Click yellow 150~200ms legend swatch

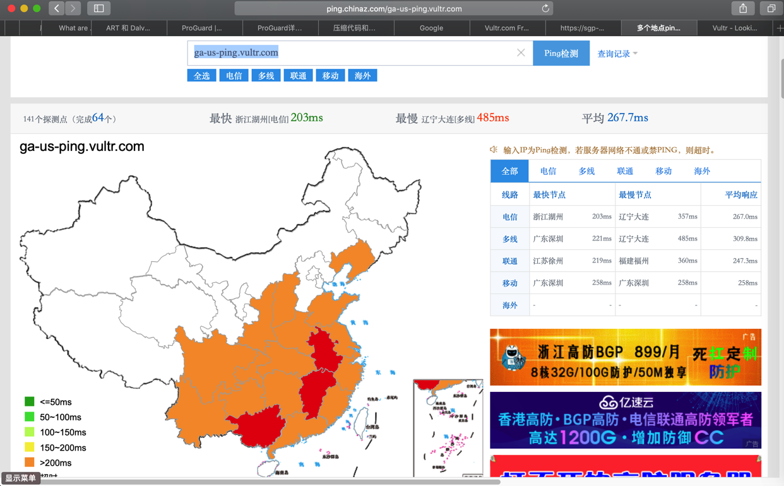point(29,447)
